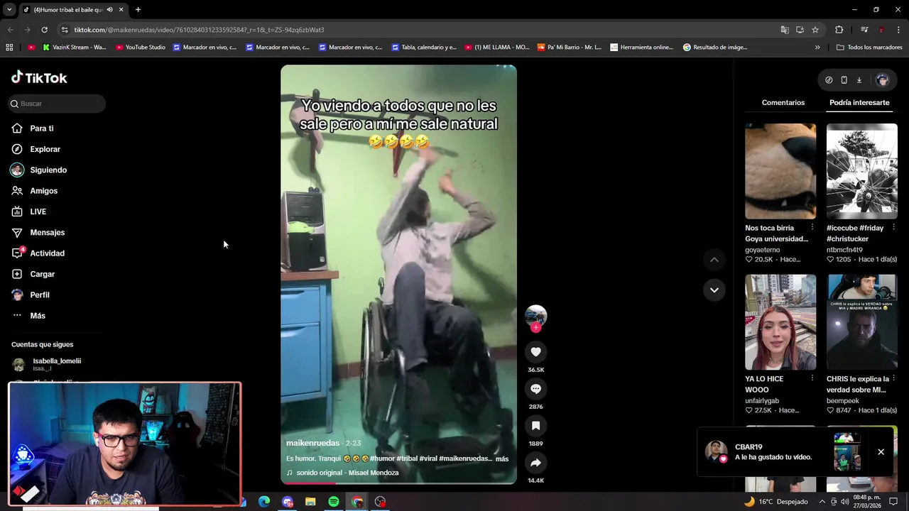Open options for #icecube #friday video
Image resolution: width=909 pixels, height=511 pixels.
[x=893, y=228]
